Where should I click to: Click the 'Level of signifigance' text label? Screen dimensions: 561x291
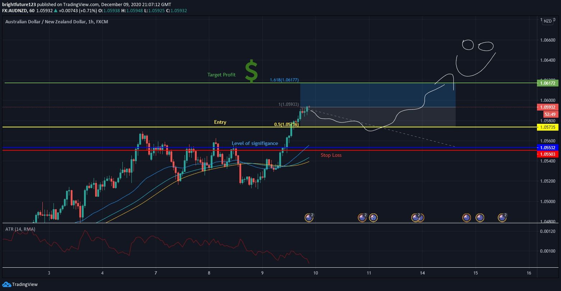pos(255,143)
